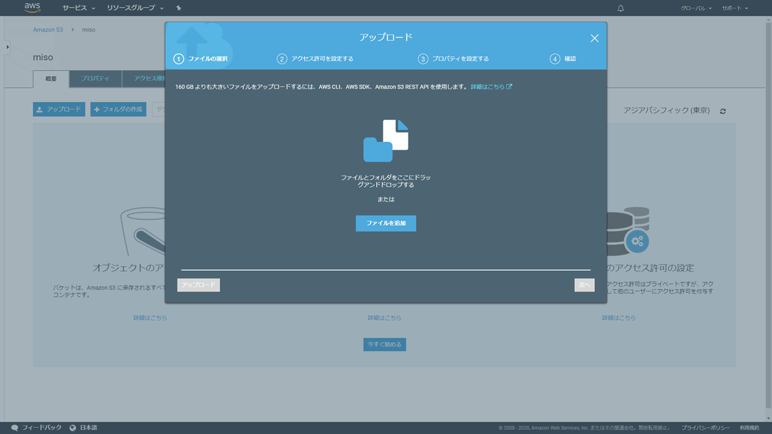Close the upload dialog with X
772x434 pixels.
pyautogui.click(x=594, y=38)
